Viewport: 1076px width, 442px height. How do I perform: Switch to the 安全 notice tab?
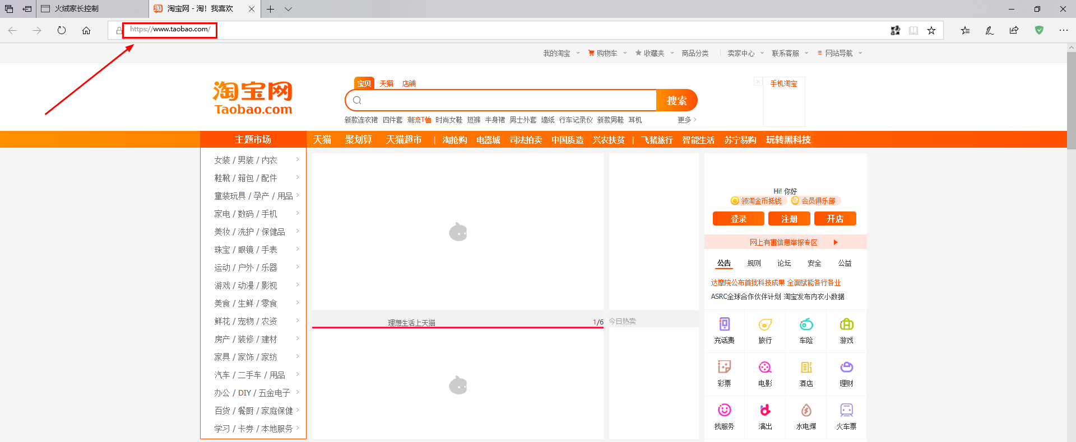point(814,263)
